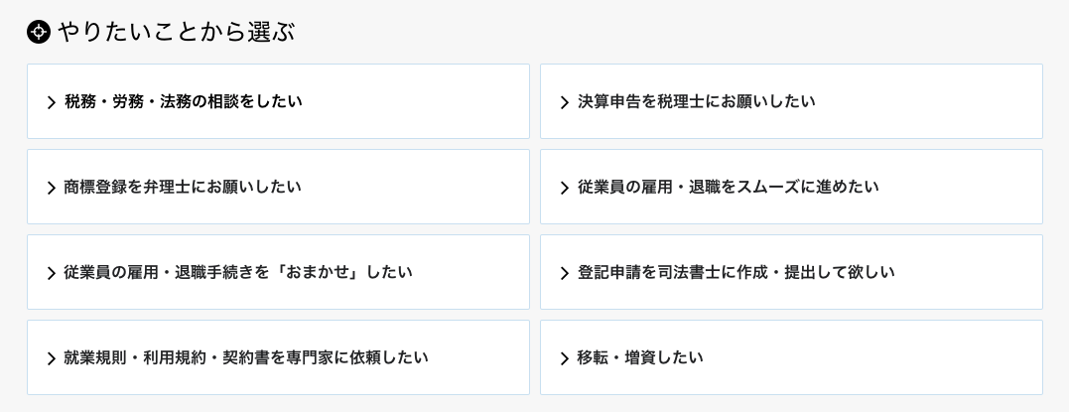Open 税務・労務・法務の相談をしたい link
Viewport: 1069px width, 412px height.
click(x=184, y=101)
